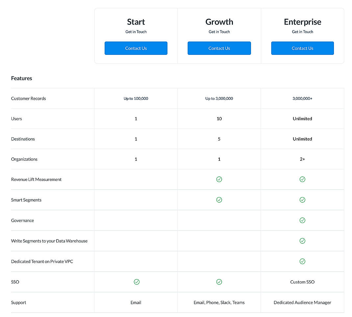Viewport: 352px width, 317px height.
Task: Select the Smart Segments checkmark under Growth
Action: [219, 200]
